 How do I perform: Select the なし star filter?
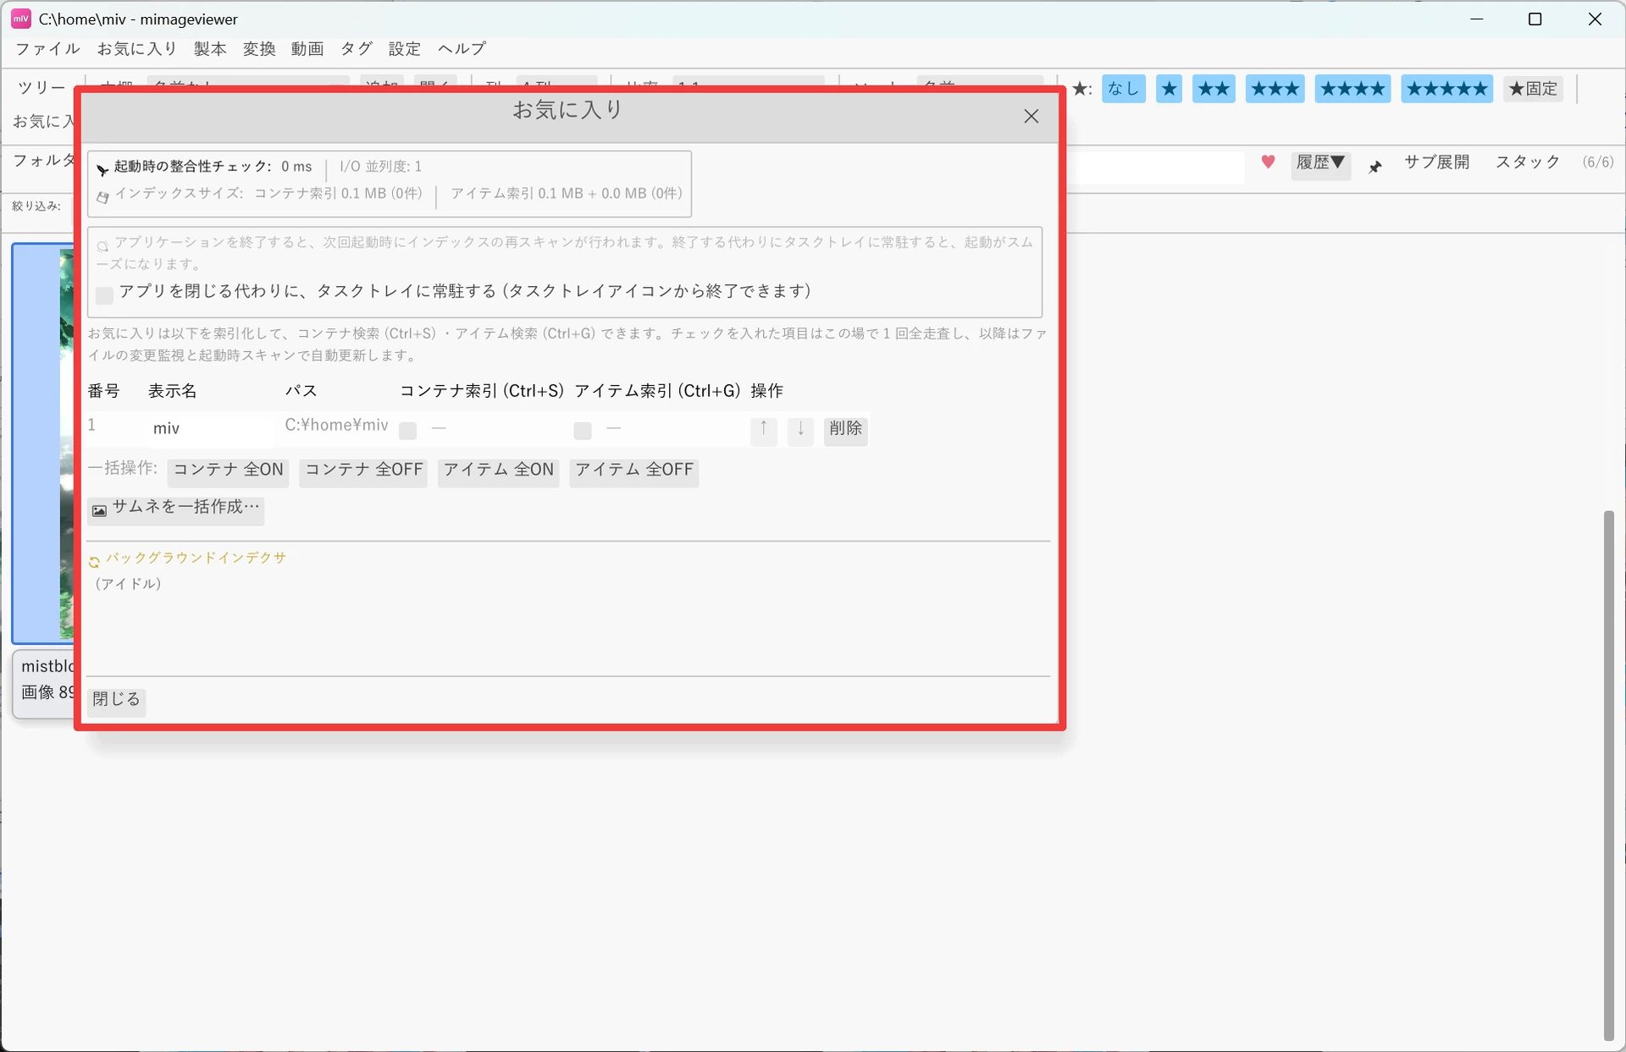pyautogui.click(x=1123, y=89)
